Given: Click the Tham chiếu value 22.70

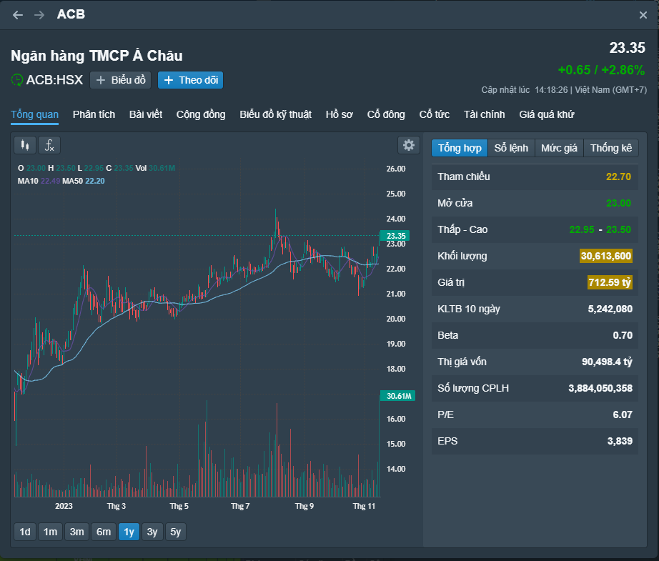Looking at the screenshot, I should pos(619,177).
